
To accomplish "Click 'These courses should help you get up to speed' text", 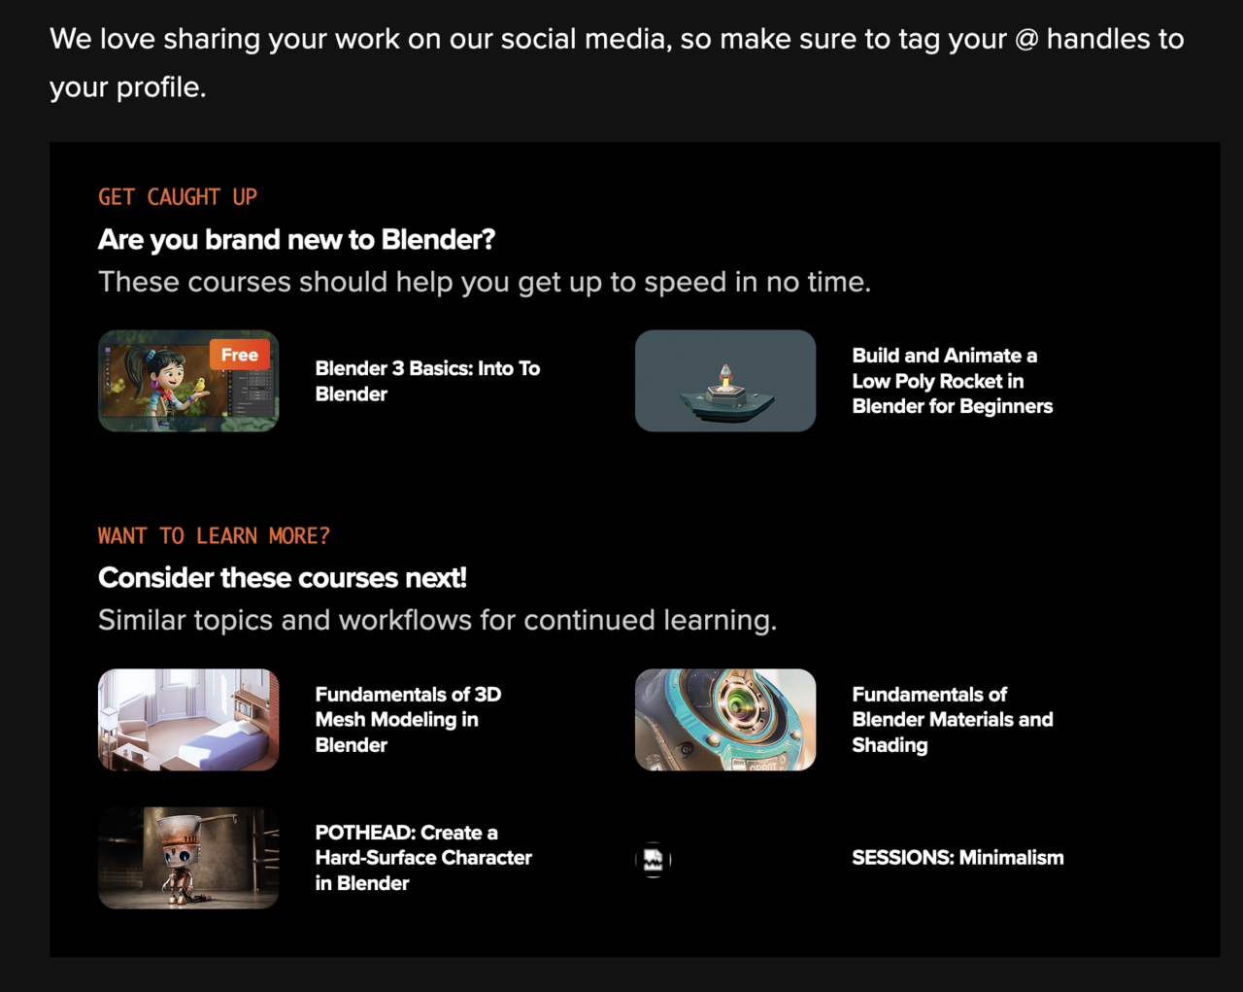I will [x=485, y=282].
